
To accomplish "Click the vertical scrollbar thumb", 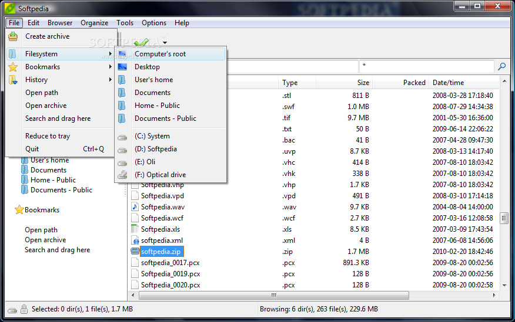I will [504, 218].
